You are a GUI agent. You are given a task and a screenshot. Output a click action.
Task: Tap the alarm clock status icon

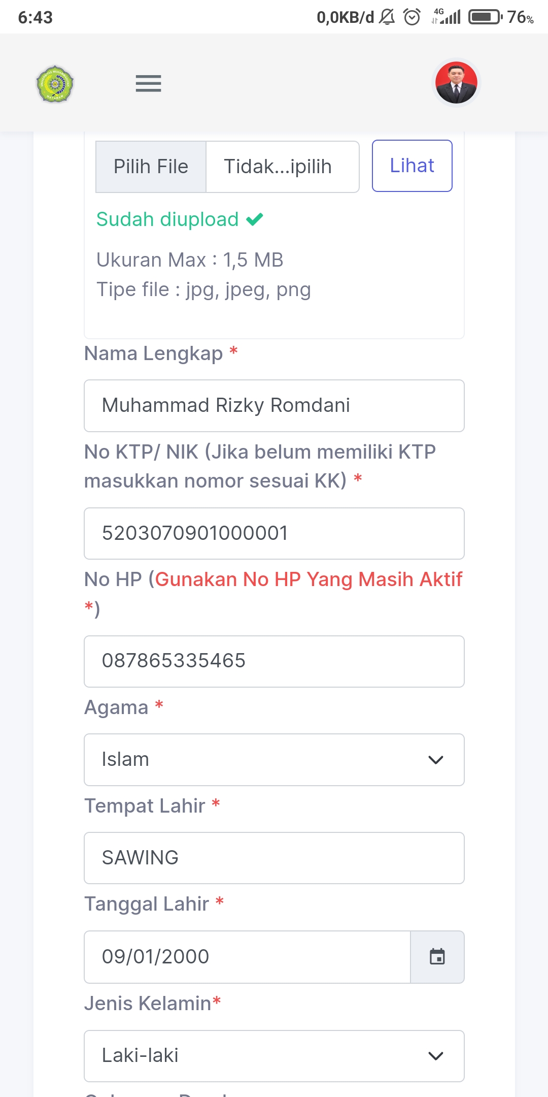[412, 17]
